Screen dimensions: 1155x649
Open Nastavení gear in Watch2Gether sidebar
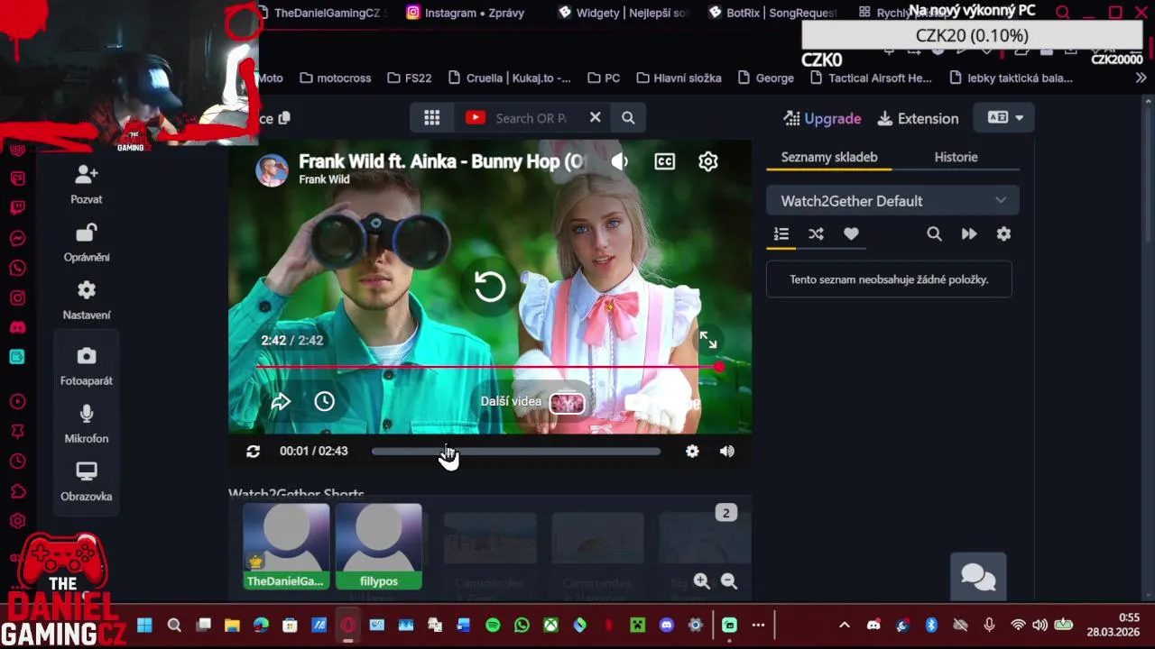pos(87,290)
